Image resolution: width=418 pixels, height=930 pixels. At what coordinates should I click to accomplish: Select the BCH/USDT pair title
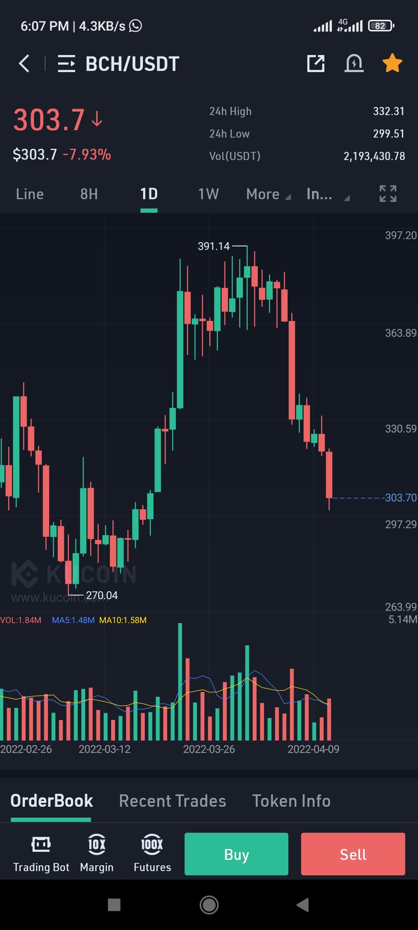(x=132, y=64)
